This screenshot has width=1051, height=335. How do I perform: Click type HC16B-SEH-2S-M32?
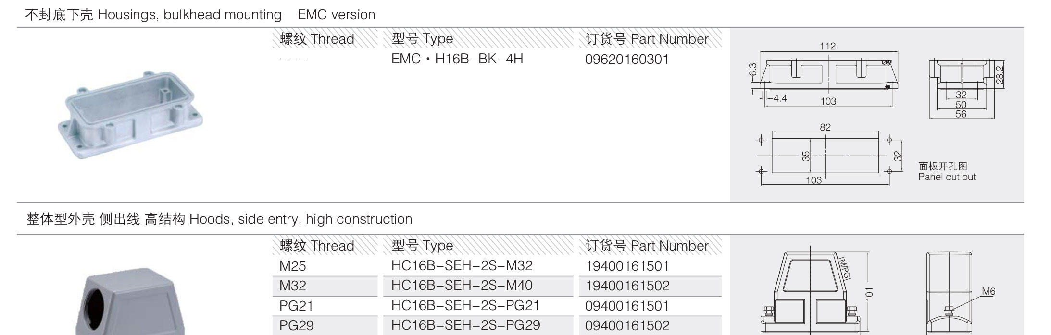pyautogui.click(x=462, y=266)
